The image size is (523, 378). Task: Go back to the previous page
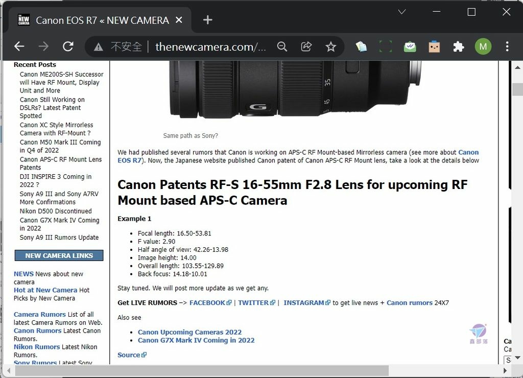point(19,46)
